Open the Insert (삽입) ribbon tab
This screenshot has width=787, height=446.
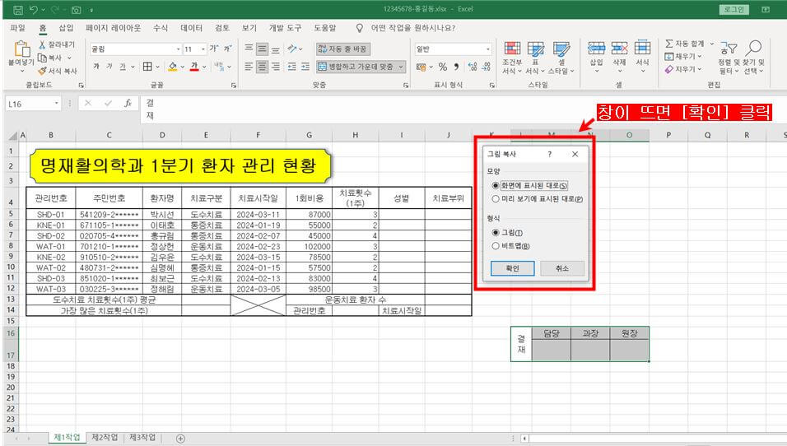[66, 28]
